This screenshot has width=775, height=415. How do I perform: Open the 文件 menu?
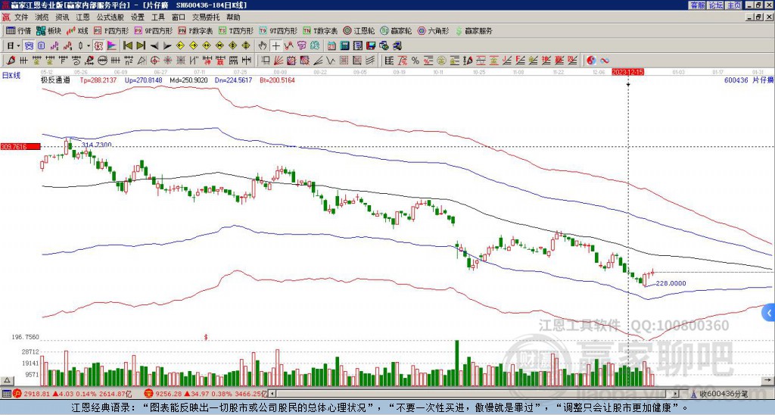21,17
